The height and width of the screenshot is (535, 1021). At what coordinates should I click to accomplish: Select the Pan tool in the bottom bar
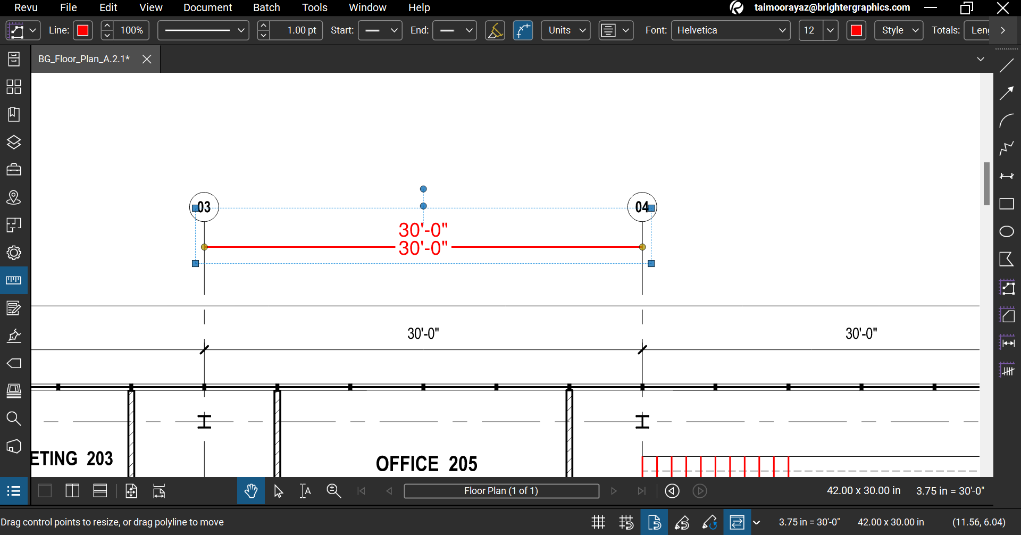coord(250,491)
